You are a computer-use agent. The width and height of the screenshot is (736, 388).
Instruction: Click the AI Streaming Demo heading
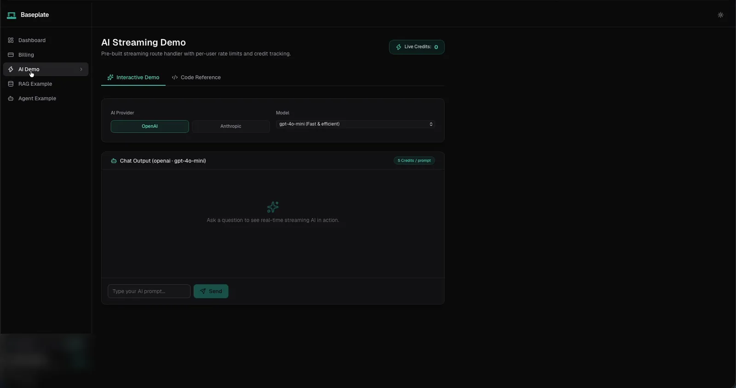pyautogui.click(x=144, y=42)
